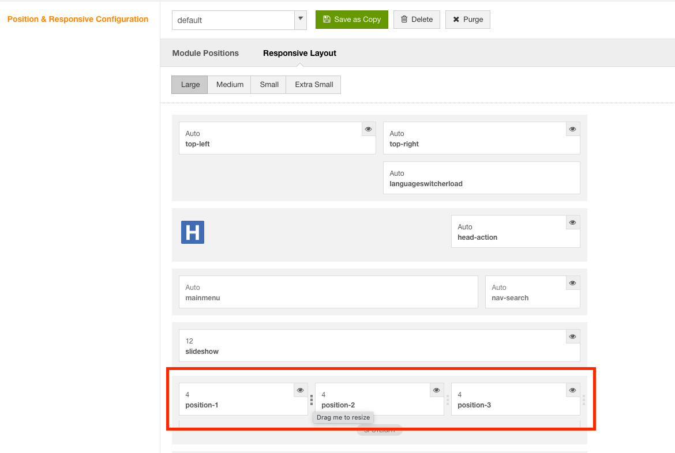Click the blue H logo block
Viewport: 675px width, 453px height.
193,232
